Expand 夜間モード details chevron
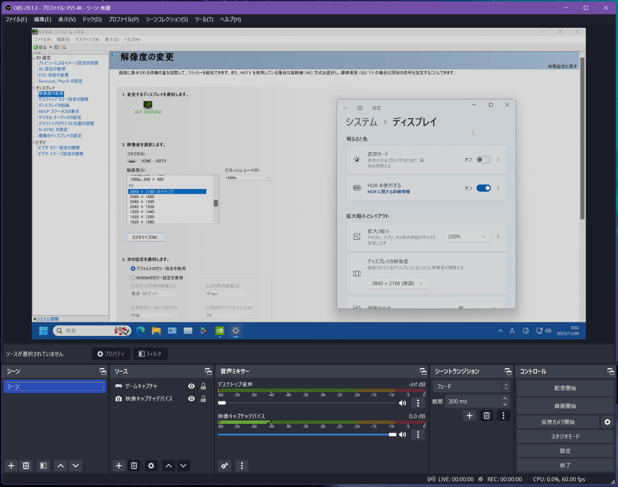The height and width of the screenshot is (487, 618). [498, 160]
